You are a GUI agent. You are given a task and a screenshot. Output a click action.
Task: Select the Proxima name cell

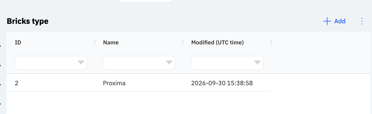click(x=114, y=83)
